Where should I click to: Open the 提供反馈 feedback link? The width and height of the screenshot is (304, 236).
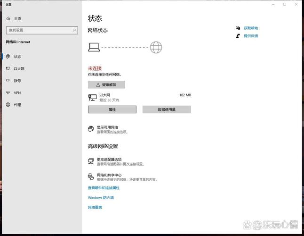[x=251, y=36]
